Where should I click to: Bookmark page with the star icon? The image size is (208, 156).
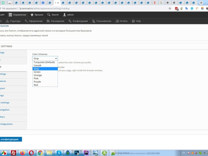tap(170, 8)
